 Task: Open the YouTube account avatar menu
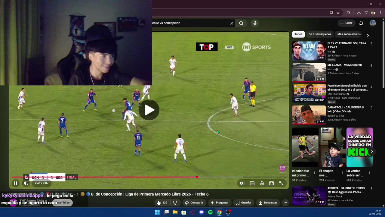[373, 23]
